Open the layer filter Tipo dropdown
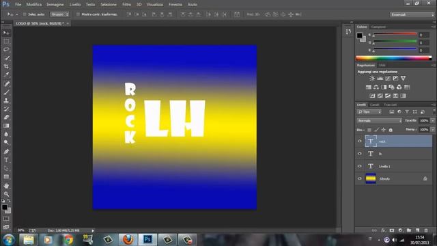The width and height of the screenshot is (437, 246). (x=369, y=112)
